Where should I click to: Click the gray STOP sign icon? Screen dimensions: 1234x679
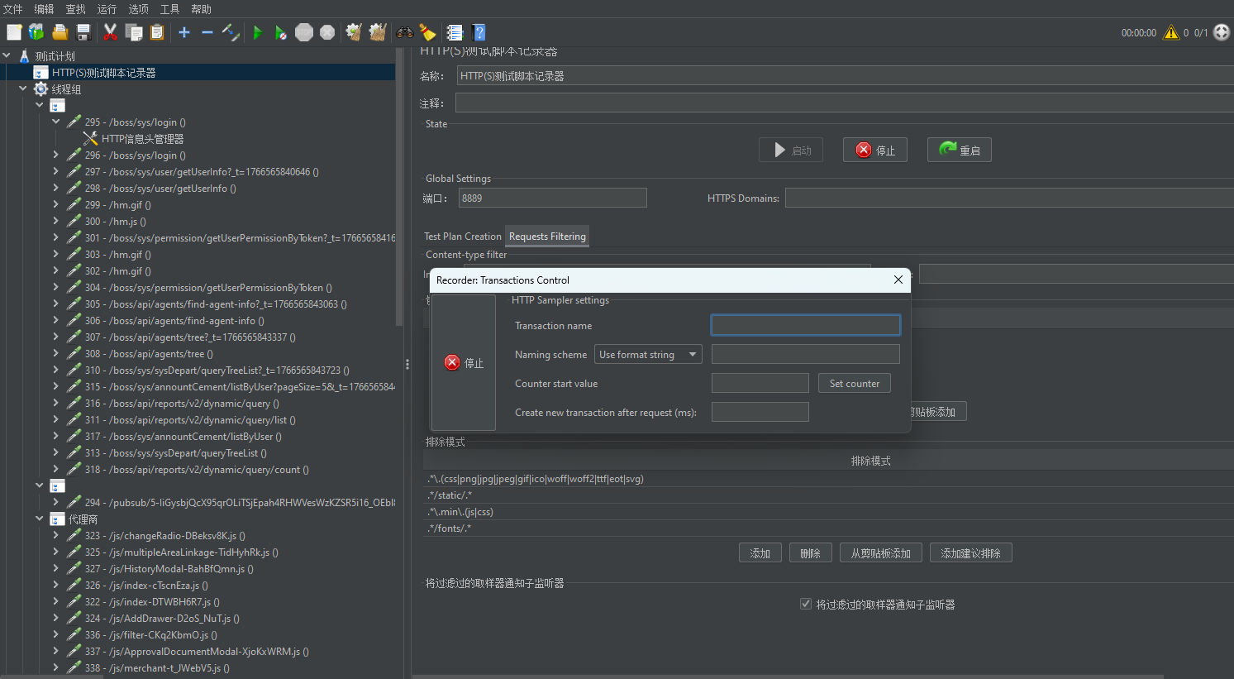click(x=304, y=32)
